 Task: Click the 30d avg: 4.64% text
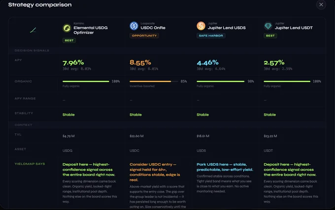tap(211, 69)
